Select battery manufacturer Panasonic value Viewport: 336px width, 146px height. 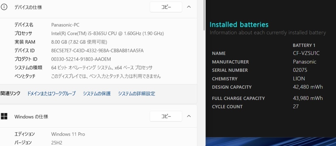(304, 62)
